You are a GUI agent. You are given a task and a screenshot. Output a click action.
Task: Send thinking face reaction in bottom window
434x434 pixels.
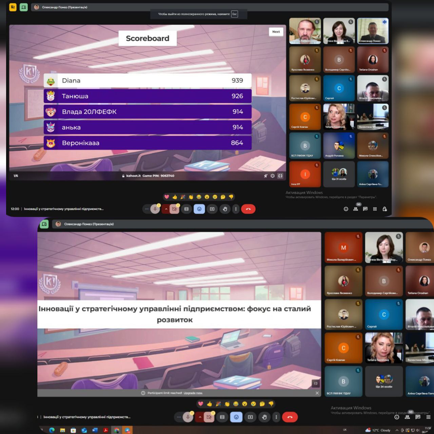click(262, 404)
